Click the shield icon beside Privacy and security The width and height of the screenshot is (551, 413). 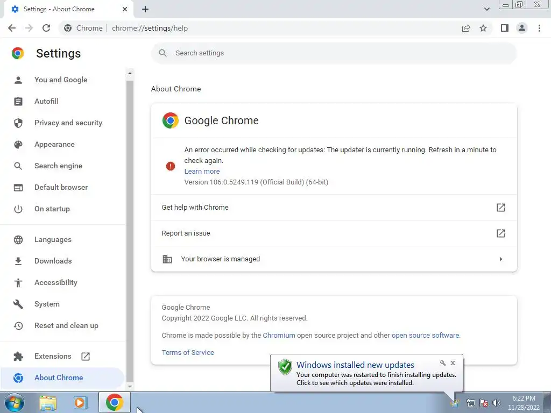click(18, 123)
